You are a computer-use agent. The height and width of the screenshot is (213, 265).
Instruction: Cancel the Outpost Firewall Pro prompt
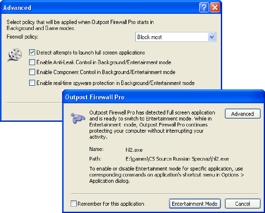click(242, 204)
